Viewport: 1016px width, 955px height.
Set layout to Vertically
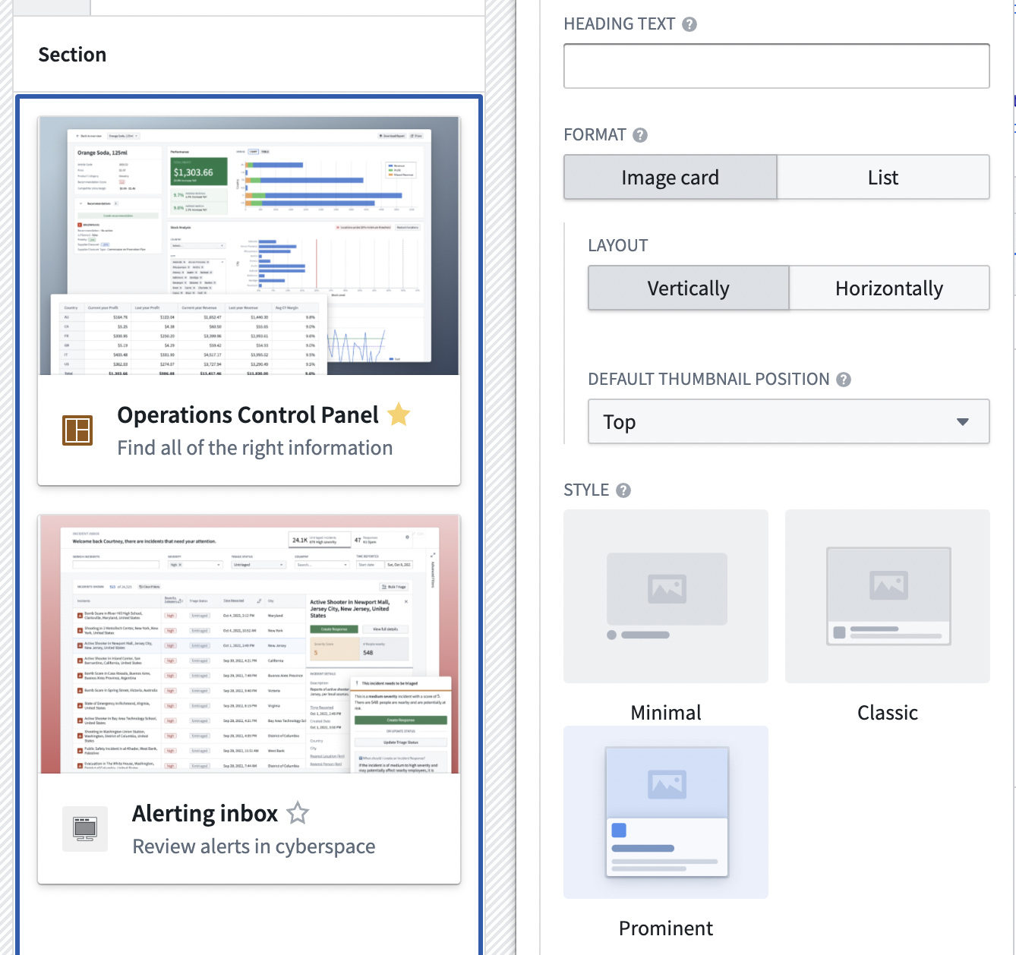click(x=689, y=288)
